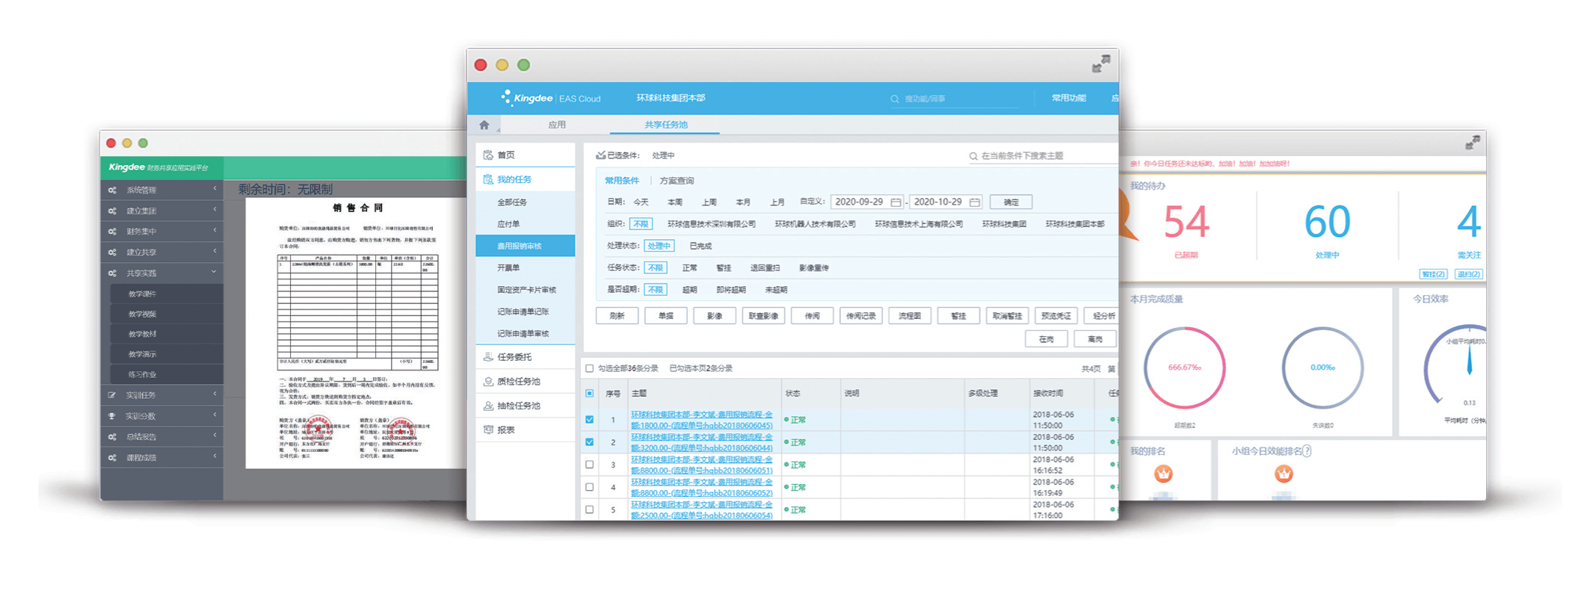The width and height of the screenshot is (1596, 614).
Task: Switch to the 应用 tab
Action: (x=557, y=125)
